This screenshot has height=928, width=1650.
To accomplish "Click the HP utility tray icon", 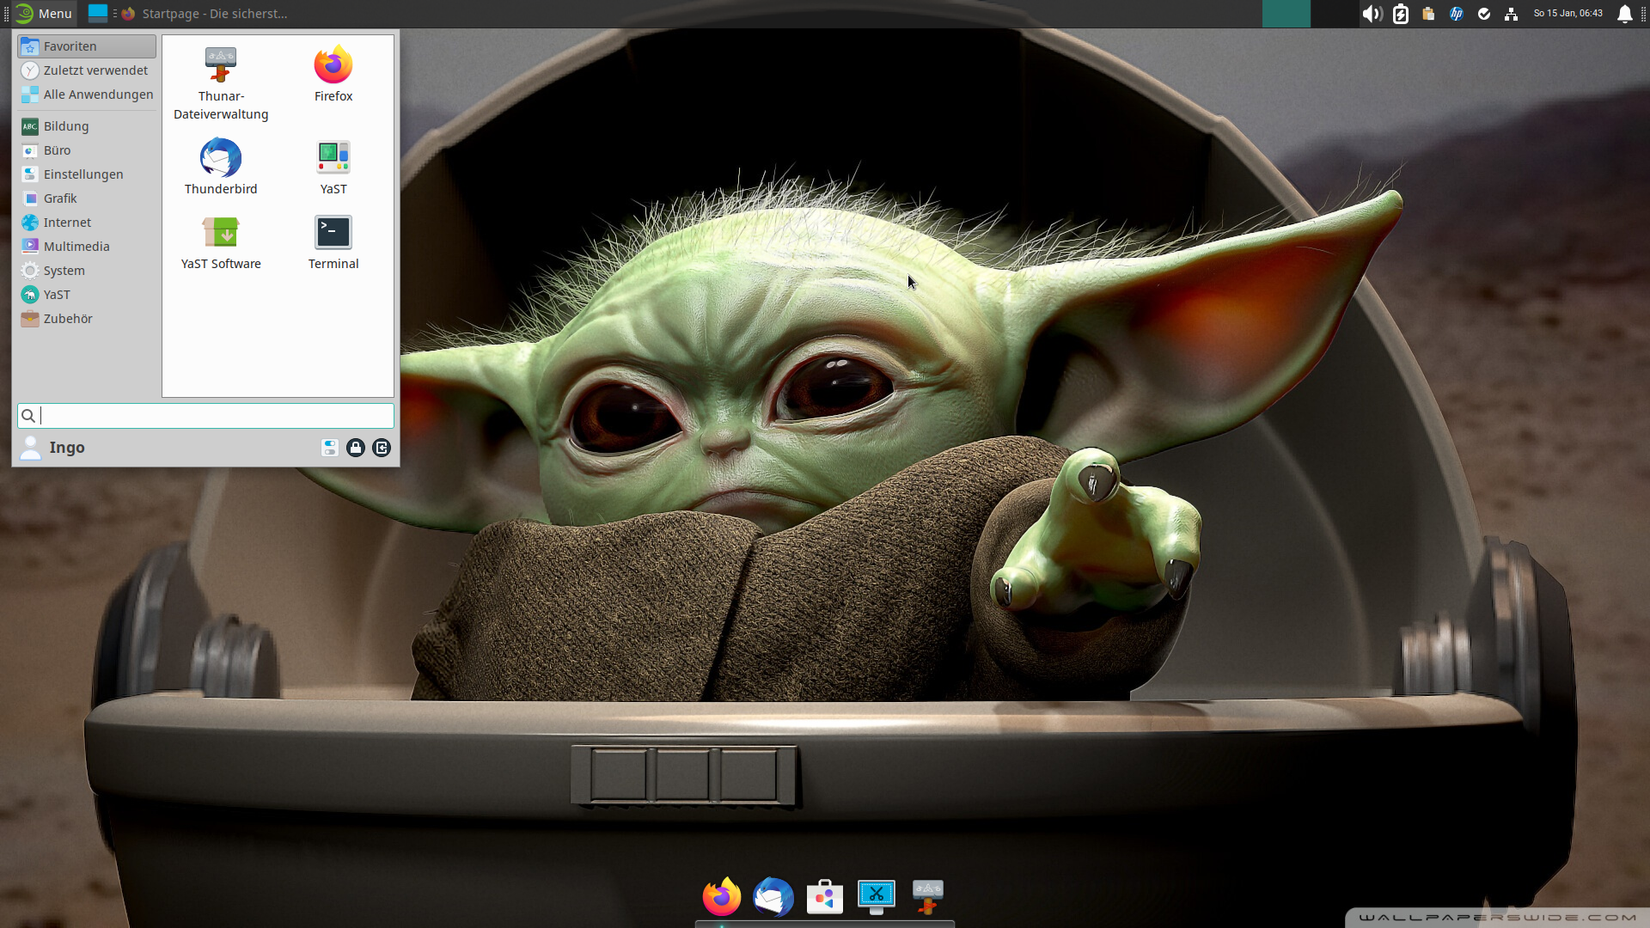I will point(1455,14).
